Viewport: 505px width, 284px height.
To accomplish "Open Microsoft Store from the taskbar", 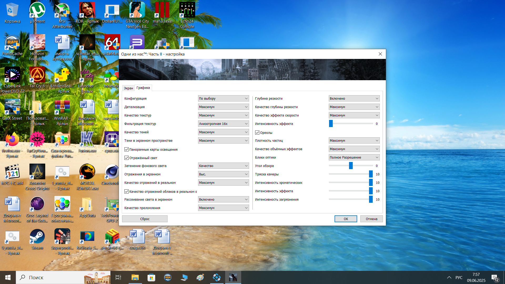I will 151,277.
